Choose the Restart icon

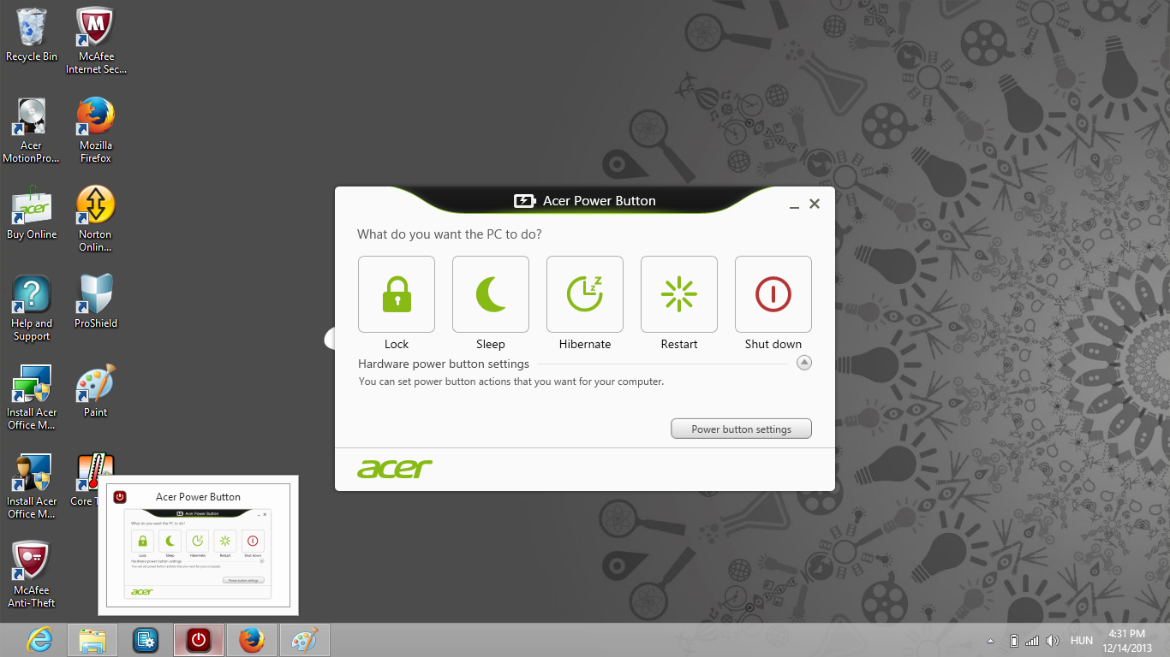(x=678, y=293)
